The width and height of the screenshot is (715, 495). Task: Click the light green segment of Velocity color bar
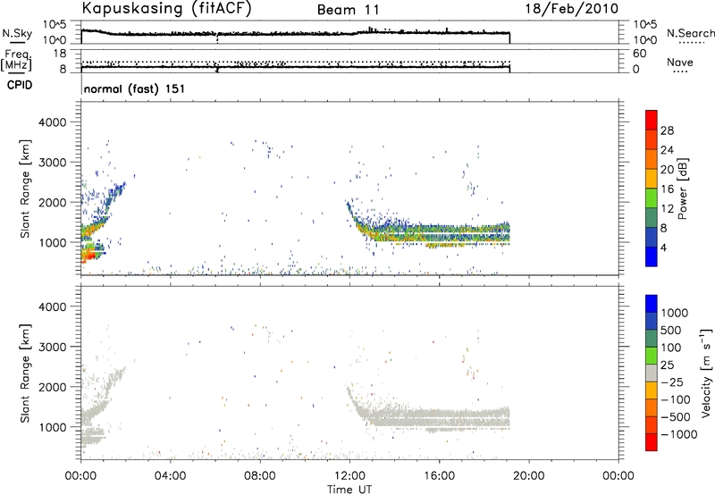click(652, 356)
